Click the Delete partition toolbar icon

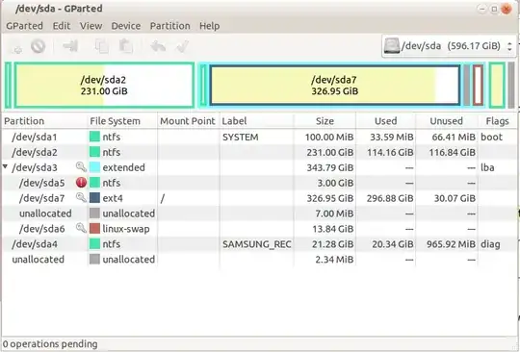coord(39,46)
